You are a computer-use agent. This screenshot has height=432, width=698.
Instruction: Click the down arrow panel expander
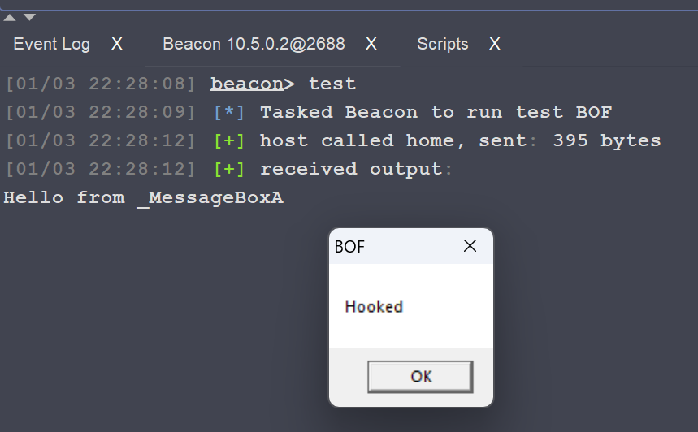coord(29,17)
